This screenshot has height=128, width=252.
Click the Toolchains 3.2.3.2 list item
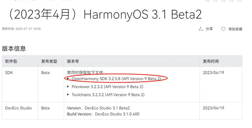[108, 95]
